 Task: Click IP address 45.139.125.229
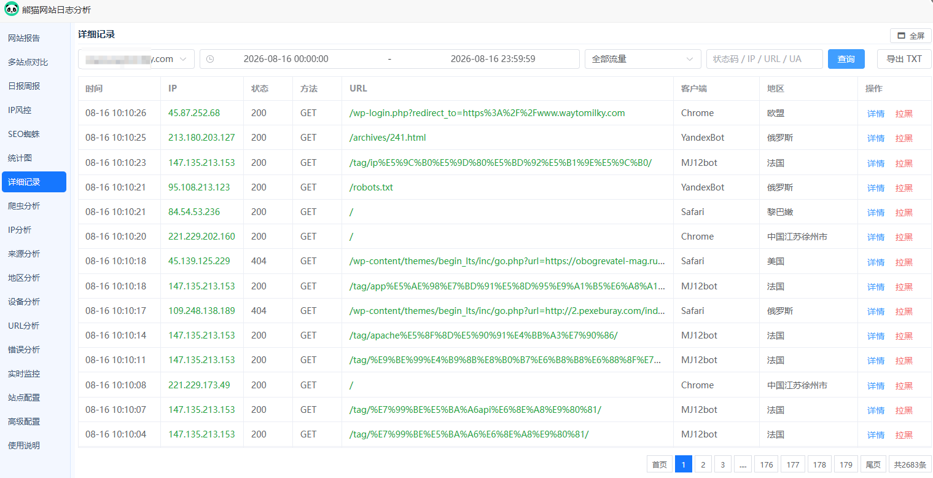point(199,261)
